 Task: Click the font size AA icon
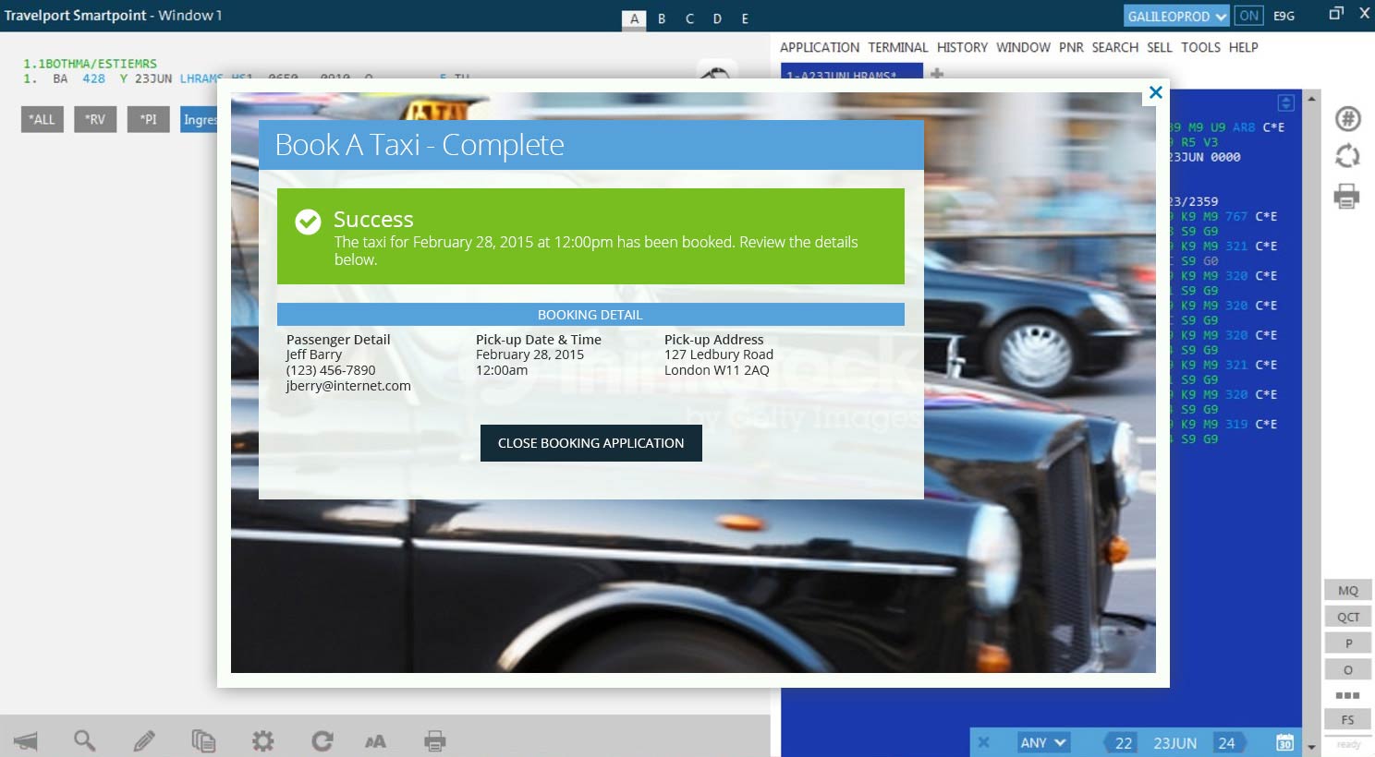[375, 741]
